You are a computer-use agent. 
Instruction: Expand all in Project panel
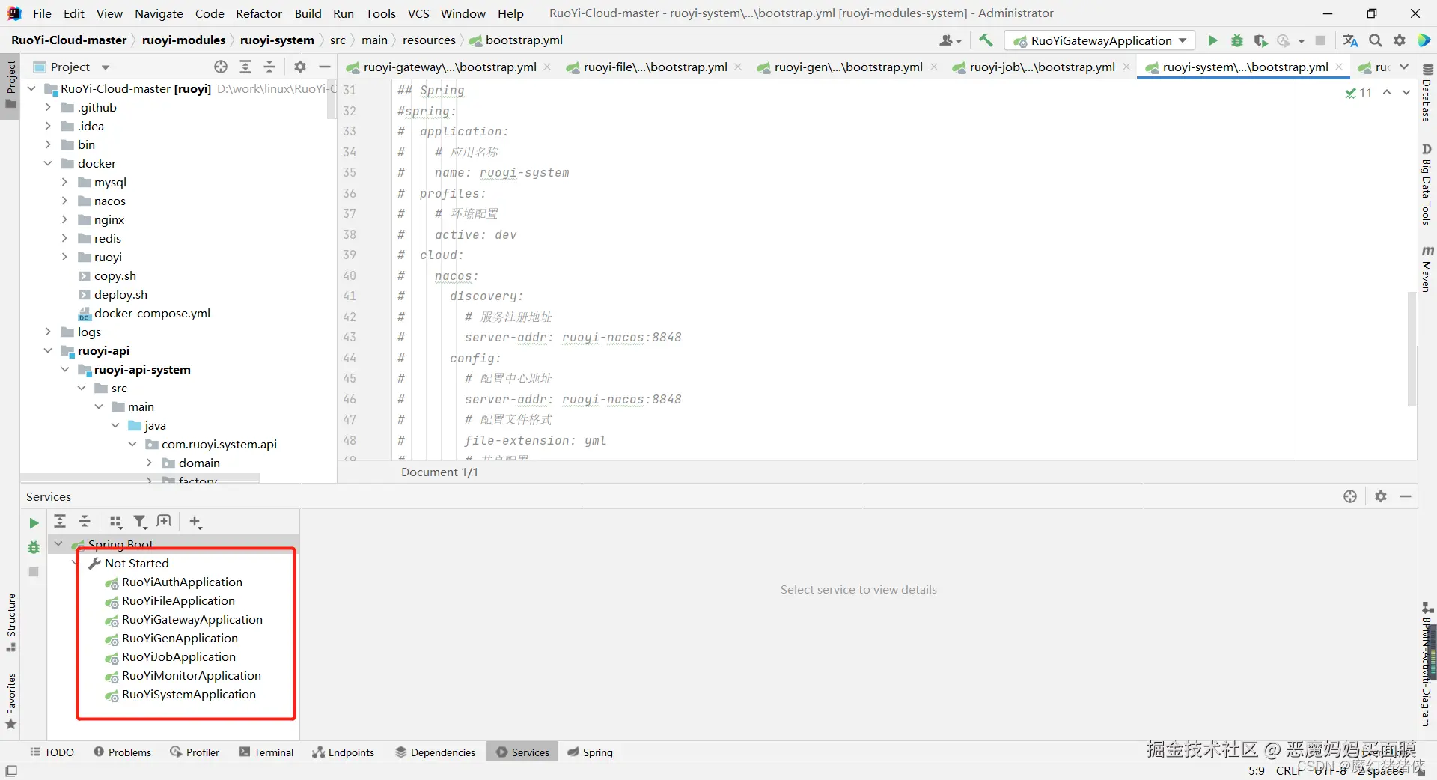245,67
